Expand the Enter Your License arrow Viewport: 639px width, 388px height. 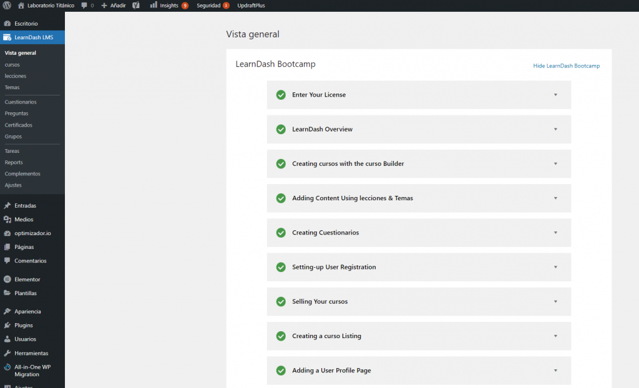pos(555,95)
